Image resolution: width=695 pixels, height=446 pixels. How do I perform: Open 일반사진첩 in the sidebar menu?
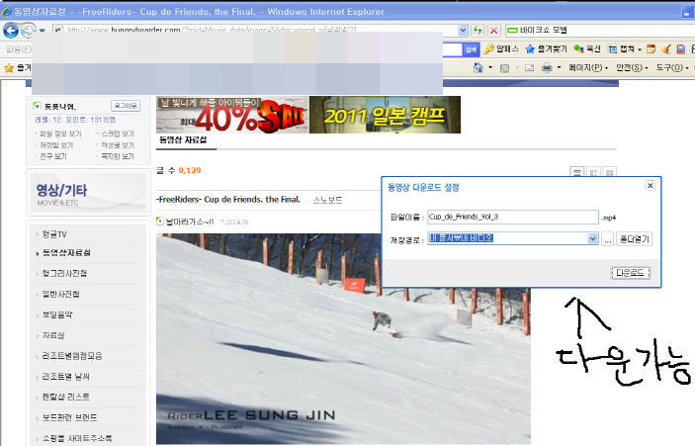pos(61,294)
